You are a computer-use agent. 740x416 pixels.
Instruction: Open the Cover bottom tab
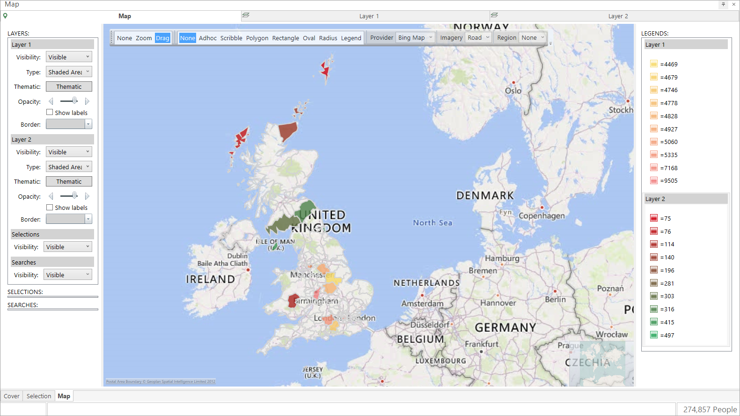pyautogui.click(x=12, y=396)
